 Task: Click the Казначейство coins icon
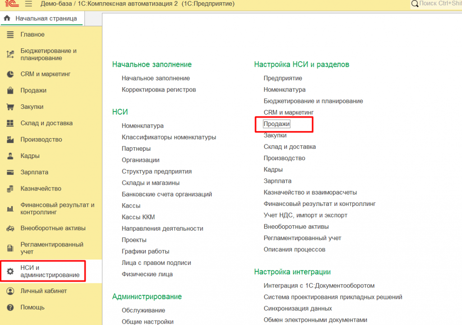coord(10,189)
